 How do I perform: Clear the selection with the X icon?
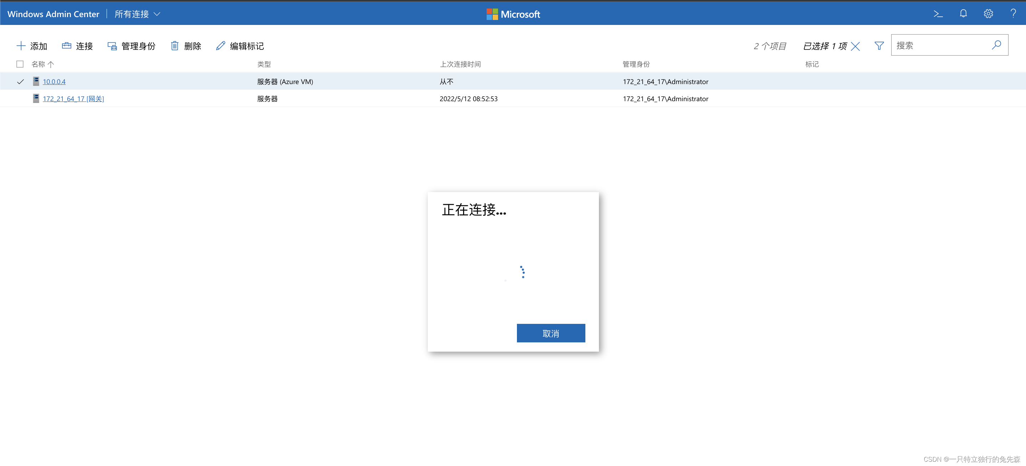click(855, 46)
